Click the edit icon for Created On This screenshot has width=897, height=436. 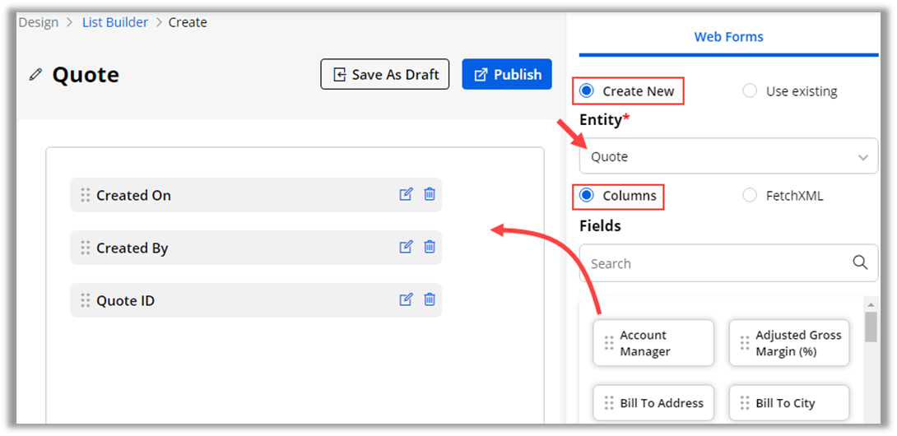click(406, 194)
